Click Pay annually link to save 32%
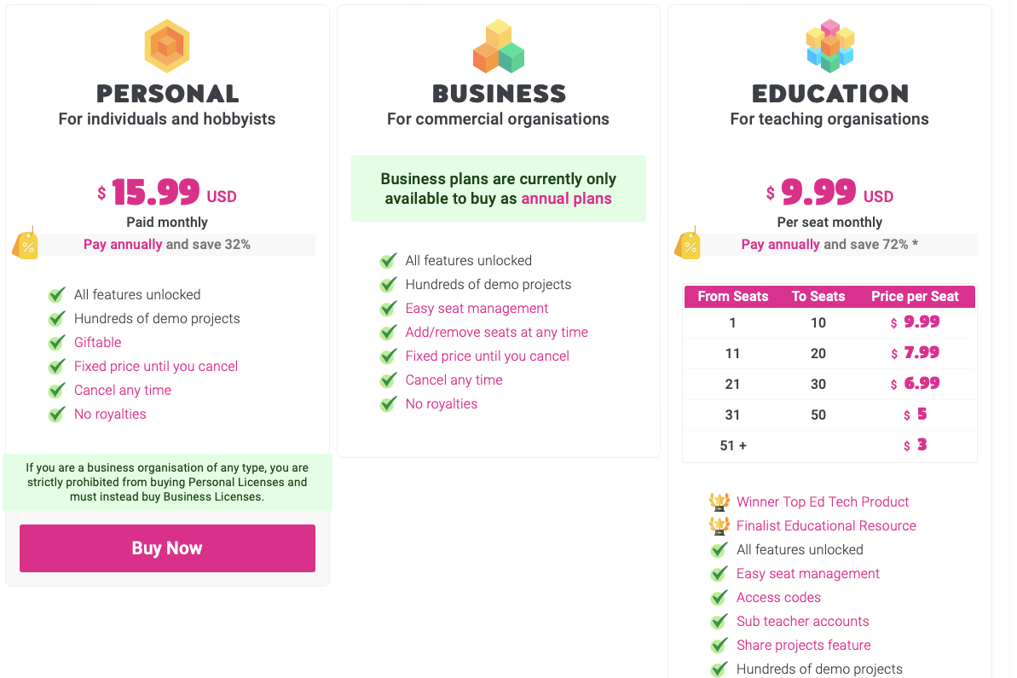This screenshot has width=1017, height=678. [x=123, y=244]
